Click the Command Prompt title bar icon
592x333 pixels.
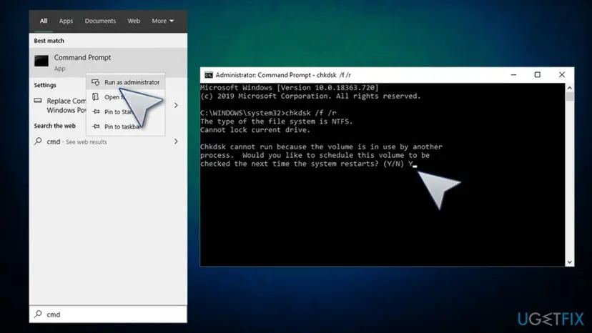tap(208, 75)
